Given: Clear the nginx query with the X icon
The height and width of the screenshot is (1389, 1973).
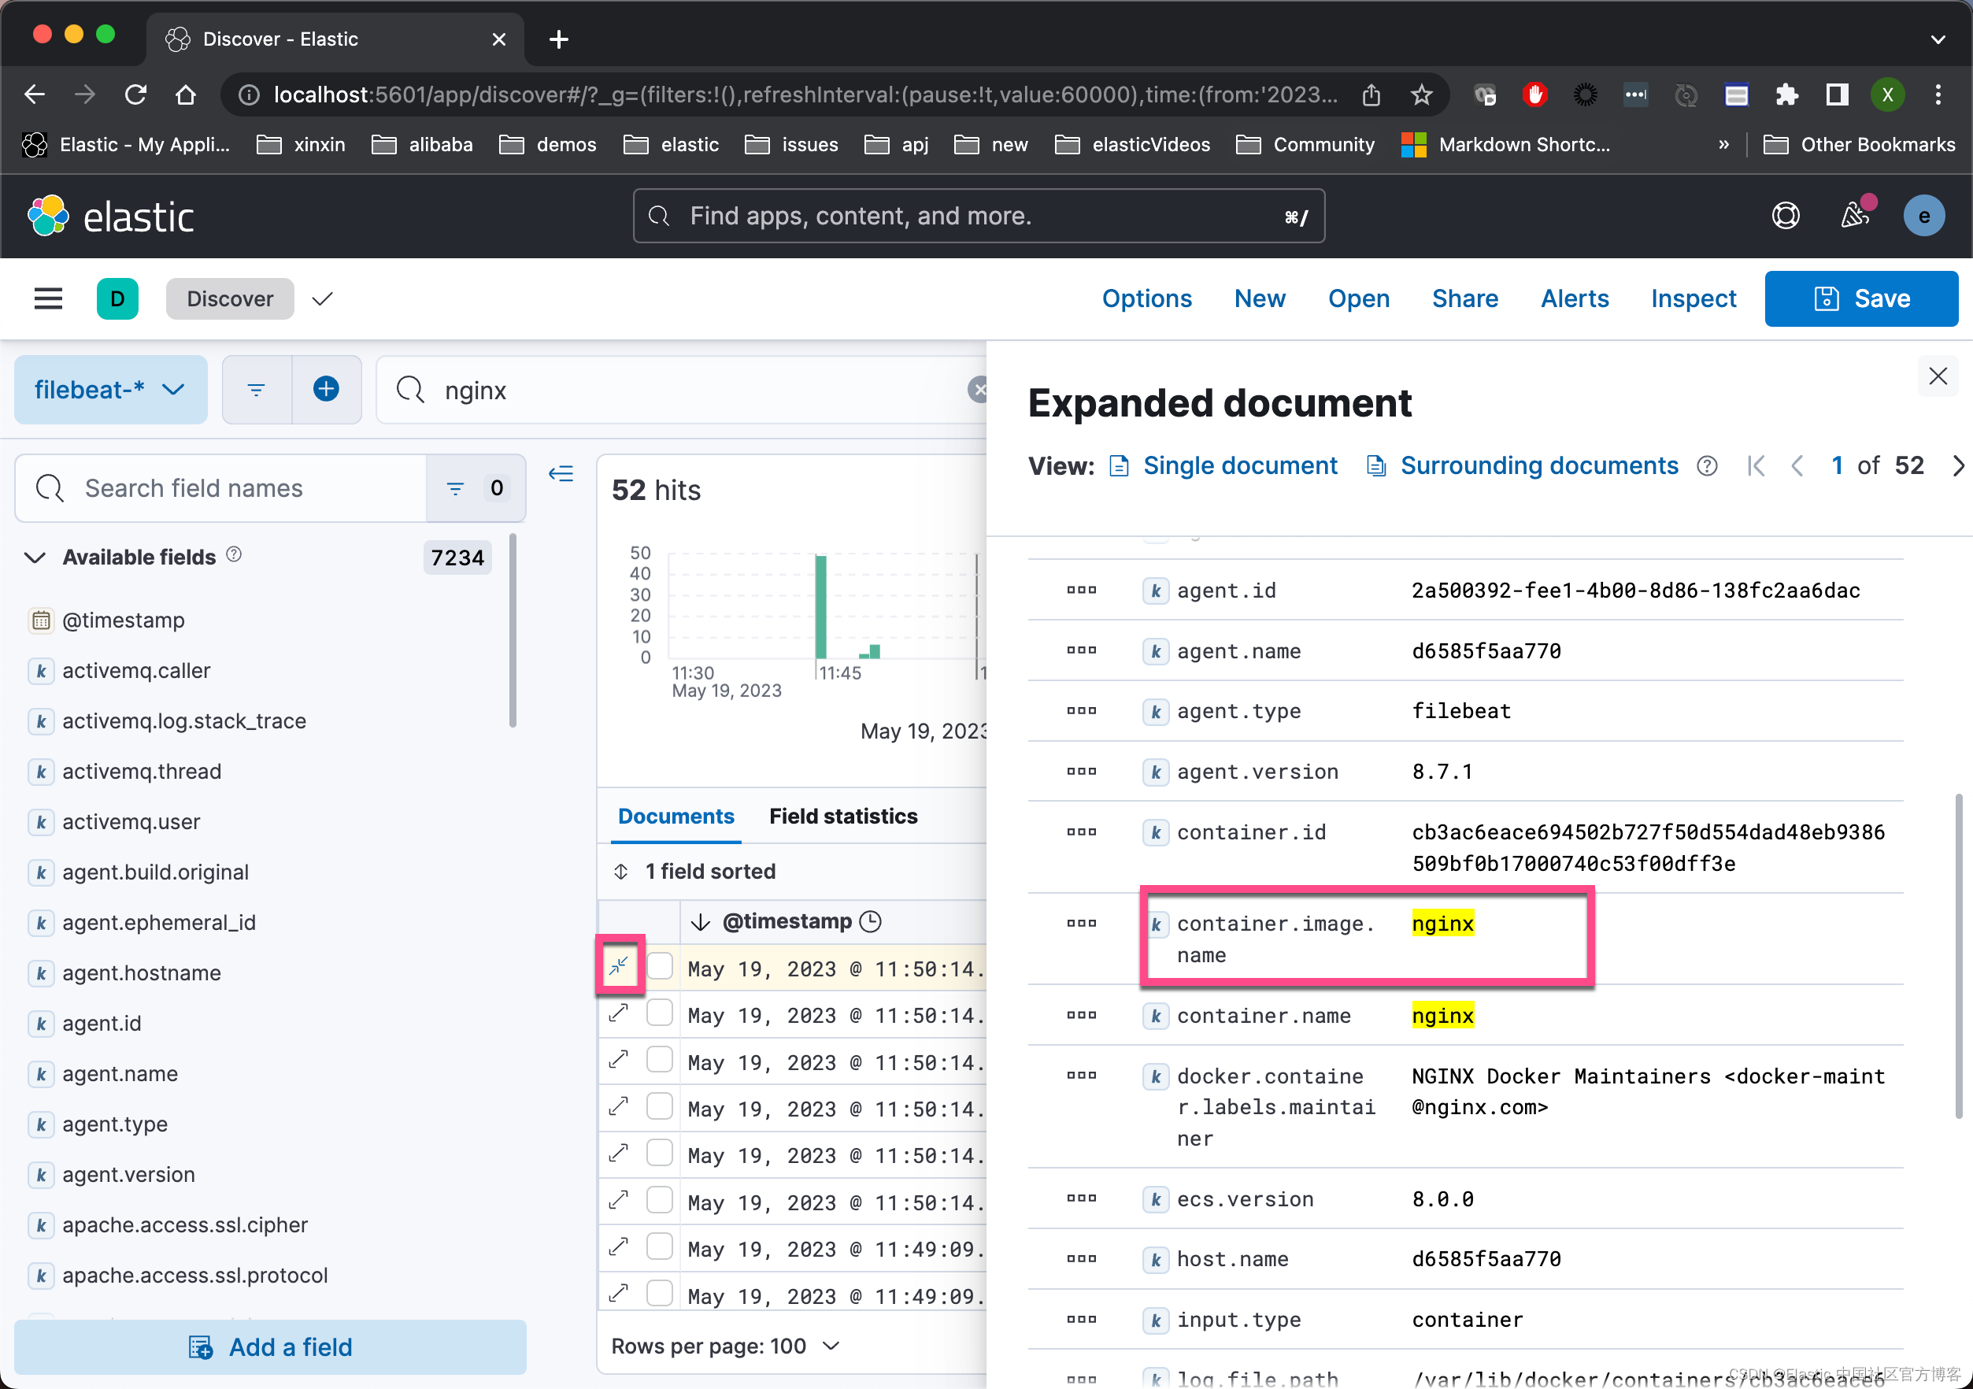Looking at the screenshot, I should (979, 389).
